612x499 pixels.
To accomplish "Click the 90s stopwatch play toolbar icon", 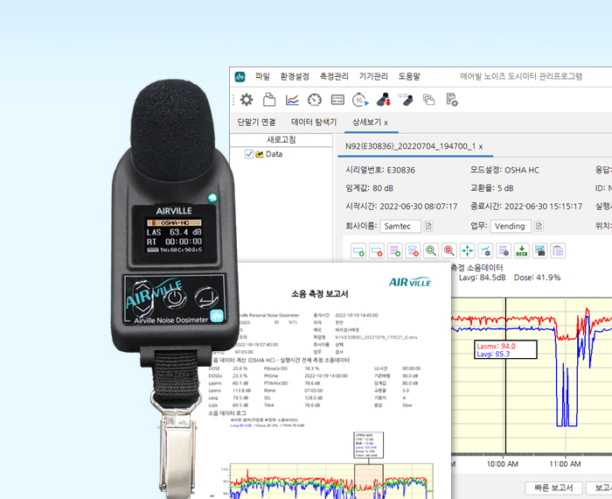I will pyautogui.click(x=360, y=100).
